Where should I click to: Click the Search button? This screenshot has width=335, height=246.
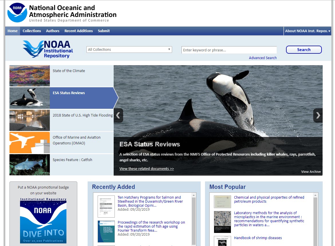click(304, 50)
